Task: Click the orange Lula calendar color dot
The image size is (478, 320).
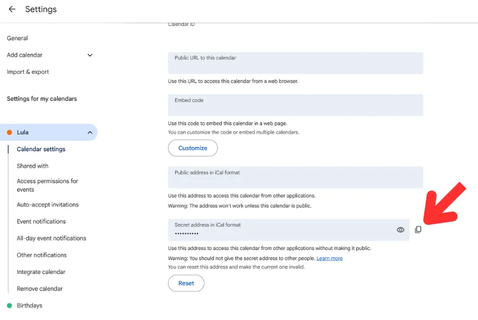Action: tap(9, 132)
